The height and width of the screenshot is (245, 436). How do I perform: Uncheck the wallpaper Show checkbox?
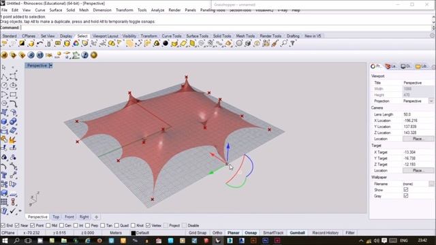(x=406, y=190)
